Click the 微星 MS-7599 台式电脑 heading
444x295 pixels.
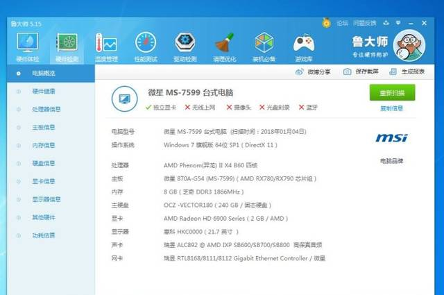pos(191,93)
